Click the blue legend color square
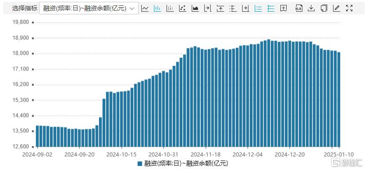The image size is (365, 170). click(x=140, y=164)
